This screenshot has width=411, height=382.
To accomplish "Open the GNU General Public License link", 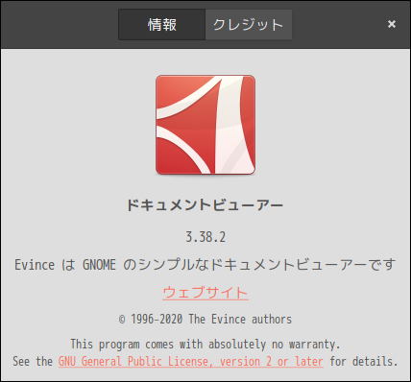I will (191, 362).
